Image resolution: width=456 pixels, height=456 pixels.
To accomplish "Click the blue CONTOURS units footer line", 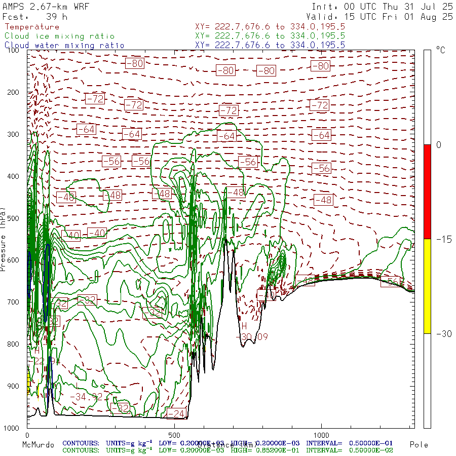I will point(227,443).
